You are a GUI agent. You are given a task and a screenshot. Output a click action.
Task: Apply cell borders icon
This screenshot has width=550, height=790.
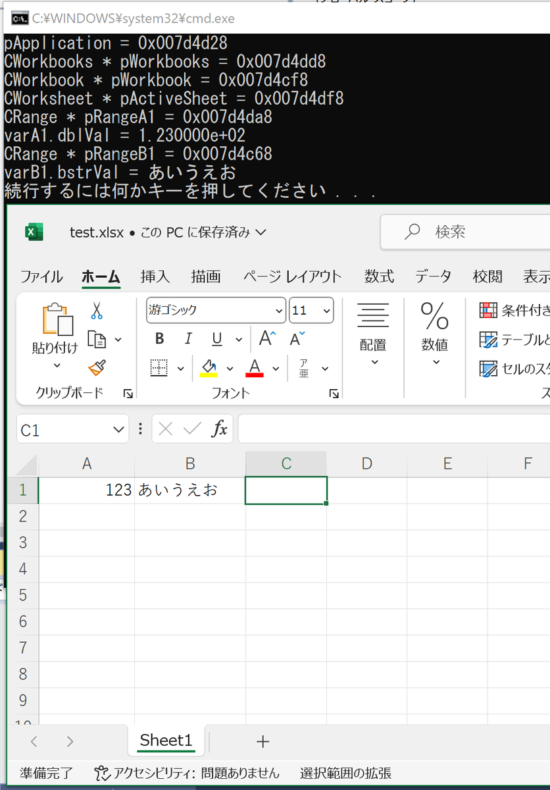click(x=159, y=368)
